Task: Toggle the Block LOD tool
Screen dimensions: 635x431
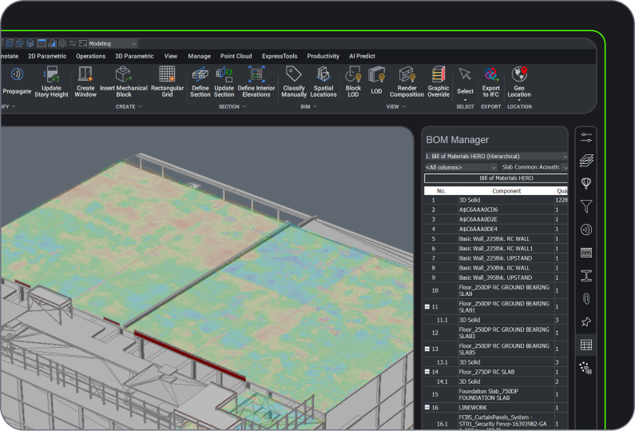Action: tap(353, 82)
